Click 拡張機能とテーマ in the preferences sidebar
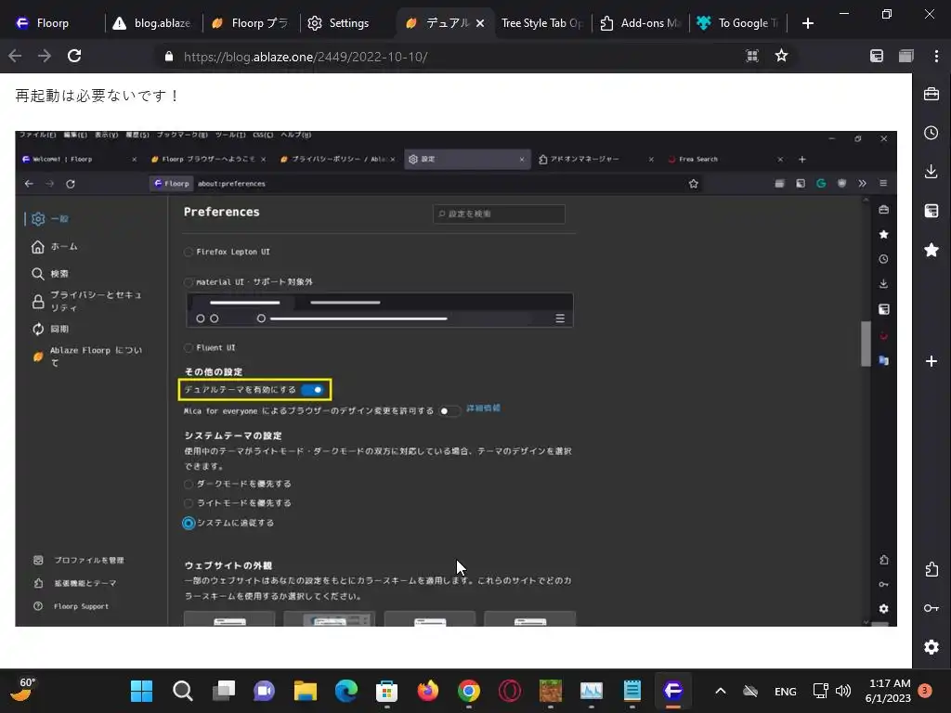 coord(75,583)
